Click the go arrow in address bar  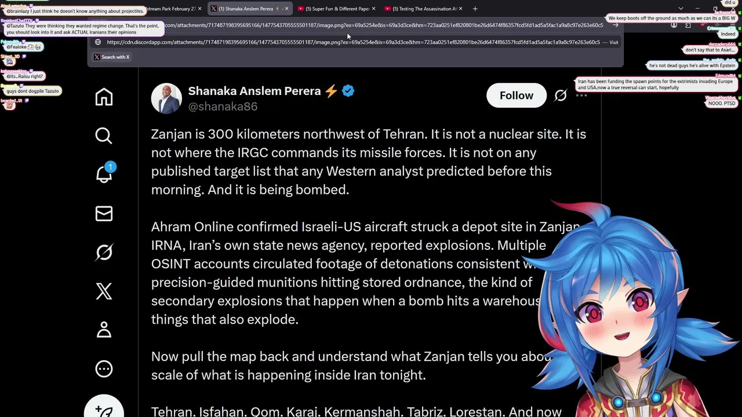(615, 25)
